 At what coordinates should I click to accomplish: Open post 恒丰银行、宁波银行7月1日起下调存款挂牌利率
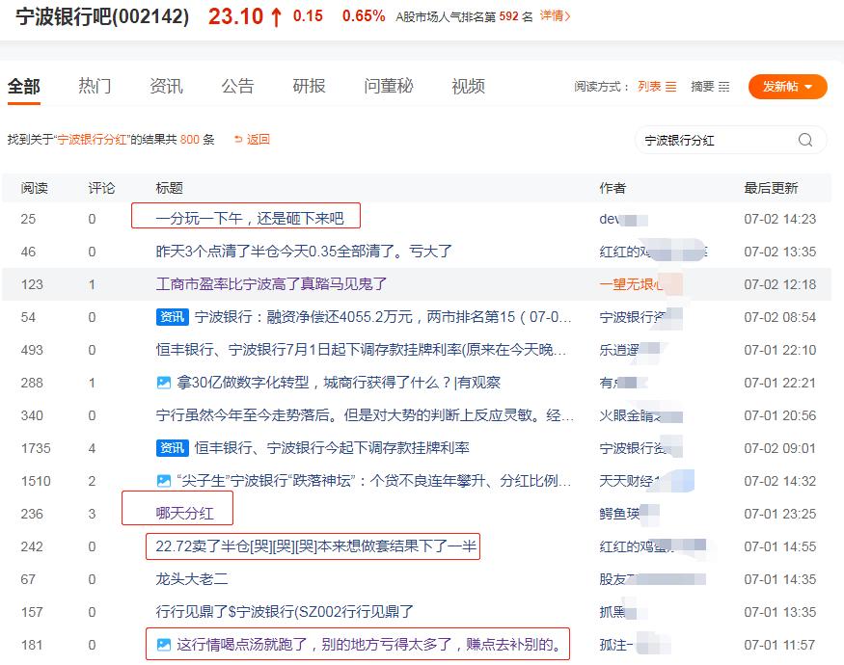coord(361,350)
